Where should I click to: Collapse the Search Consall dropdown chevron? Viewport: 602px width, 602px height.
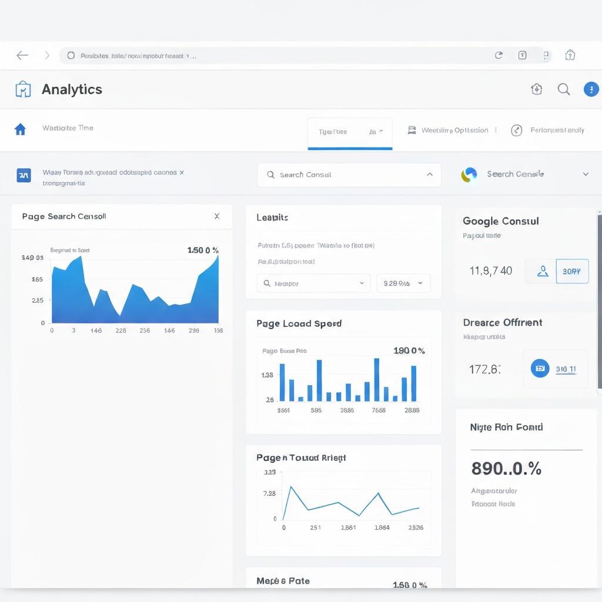(x=430, y=174)
